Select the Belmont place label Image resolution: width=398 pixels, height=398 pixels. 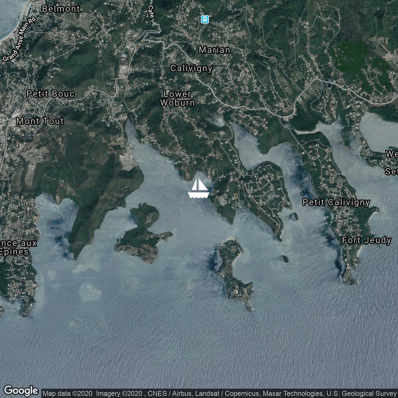[x=61, y=9]
